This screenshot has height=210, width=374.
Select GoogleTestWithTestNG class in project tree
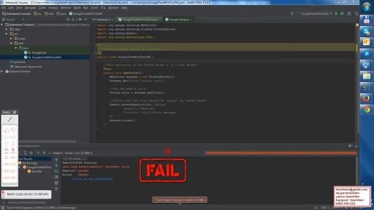[x=43, y=57]
